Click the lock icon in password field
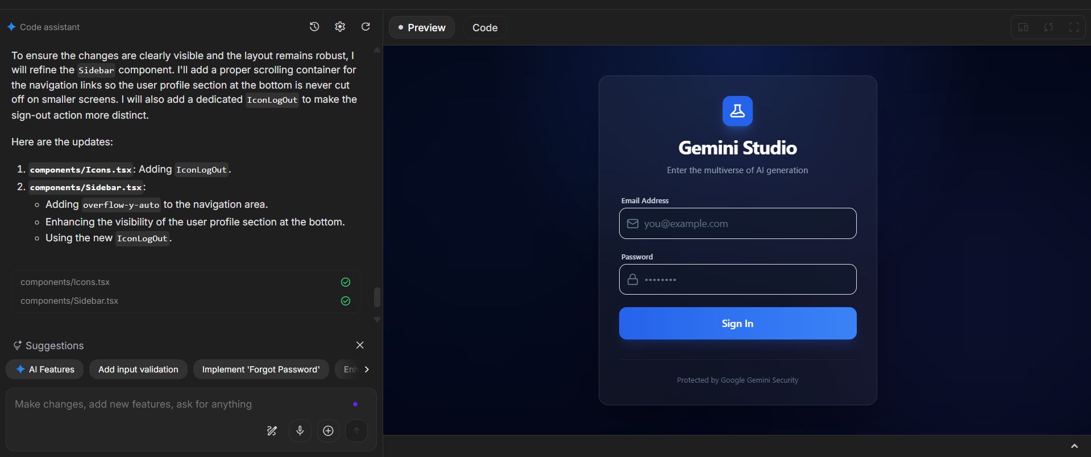This screenshot has width=1091, height=457. pyautogui.click(x=633, y=279)
